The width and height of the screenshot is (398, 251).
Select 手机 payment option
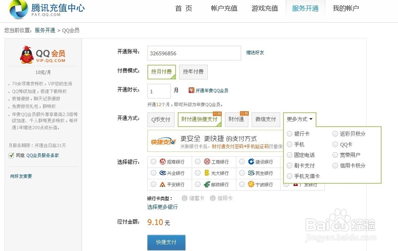289,144
